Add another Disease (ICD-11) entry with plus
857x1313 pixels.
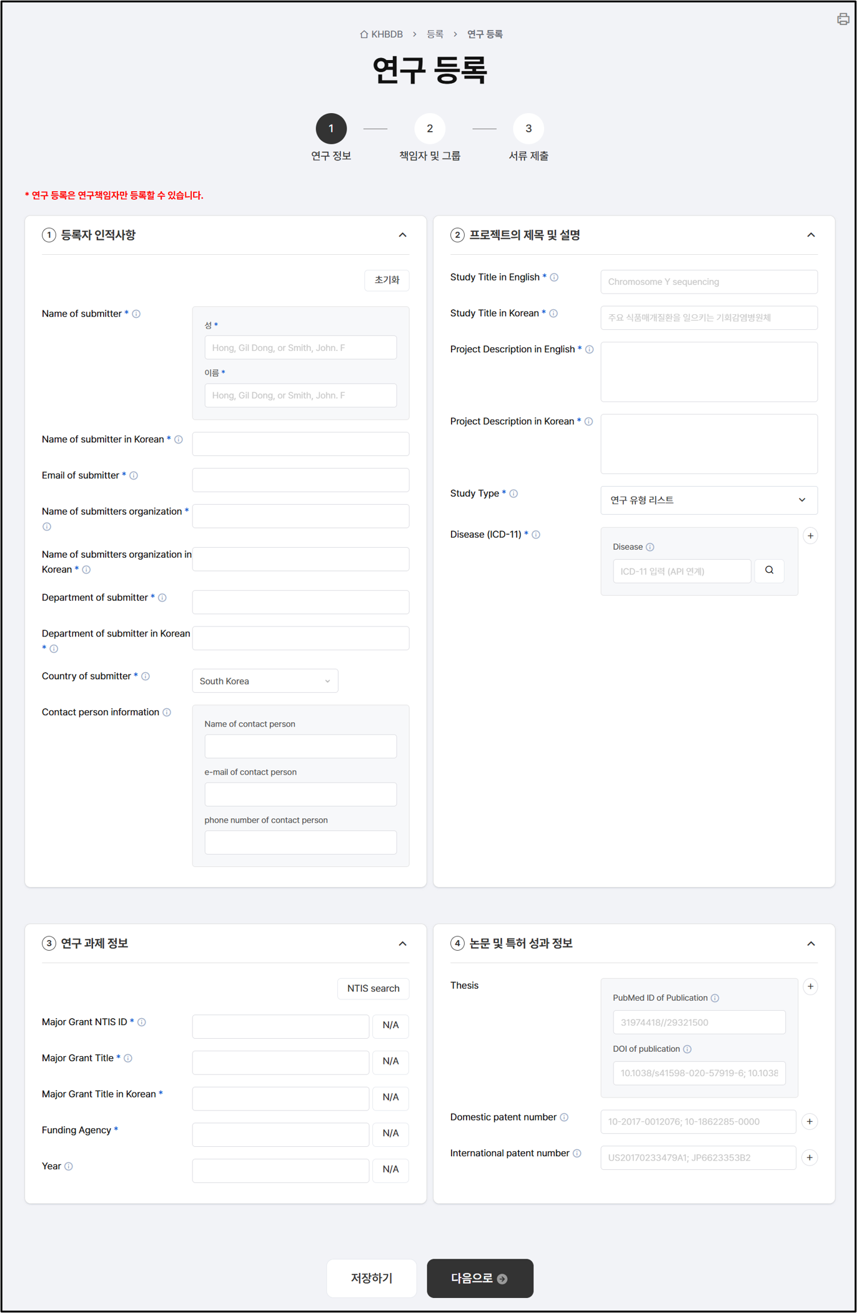tap(810, 536)
